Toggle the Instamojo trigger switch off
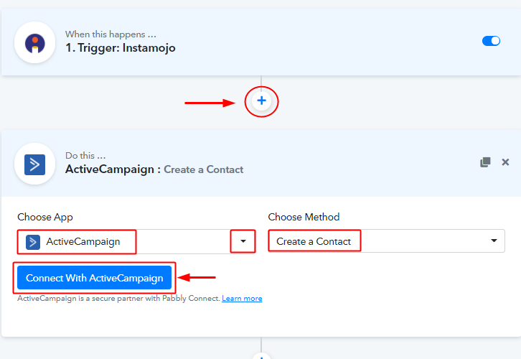The image size is (521, 359). (x=491, y=41)
